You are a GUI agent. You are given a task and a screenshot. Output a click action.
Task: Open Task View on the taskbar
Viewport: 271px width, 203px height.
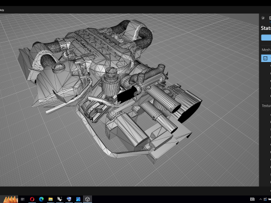[23, 199]
